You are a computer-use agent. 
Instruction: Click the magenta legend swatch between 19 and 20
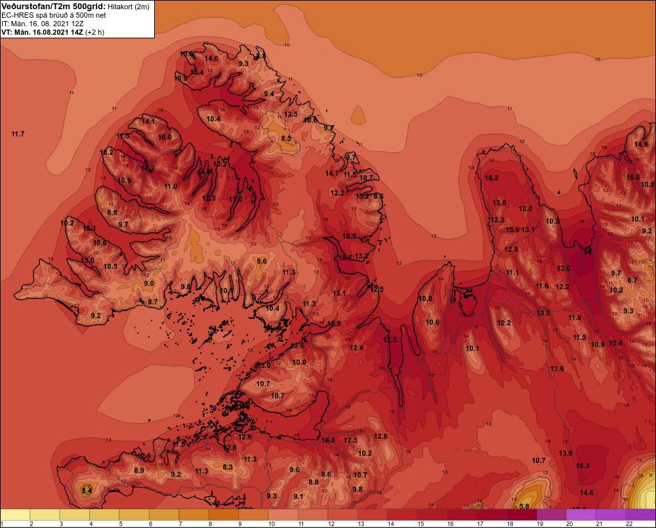(x=552, y=515)
